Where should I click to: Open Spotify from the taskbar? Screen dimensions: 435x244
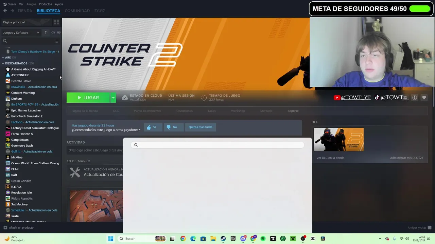pos(263,239)
